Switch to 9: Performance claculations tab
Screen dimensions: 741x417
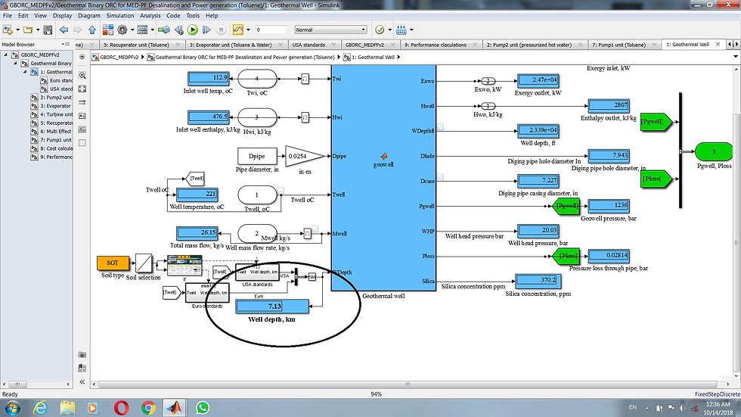(436, 45)
